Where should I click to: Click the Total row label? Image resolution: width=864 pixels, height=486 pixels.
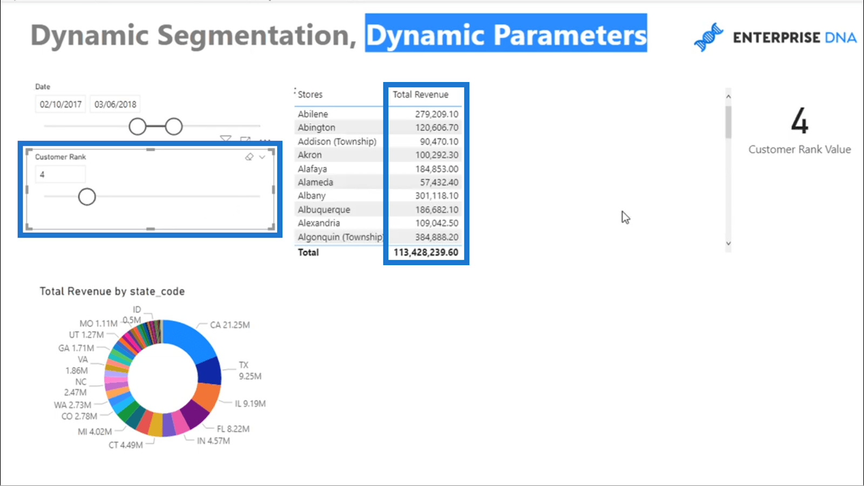click(x=308, y=252)
